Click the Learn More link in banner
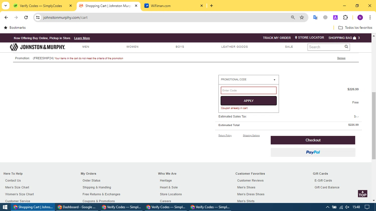Viewport: 376px width, 211px height. [82, 38]
